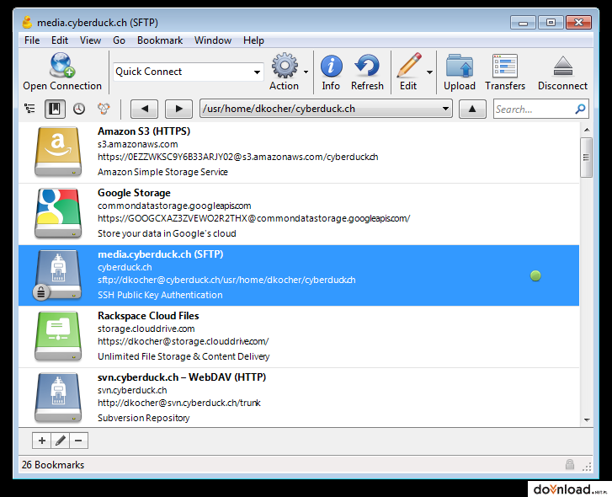Click Amazon Simple Storage Service text

162,172
